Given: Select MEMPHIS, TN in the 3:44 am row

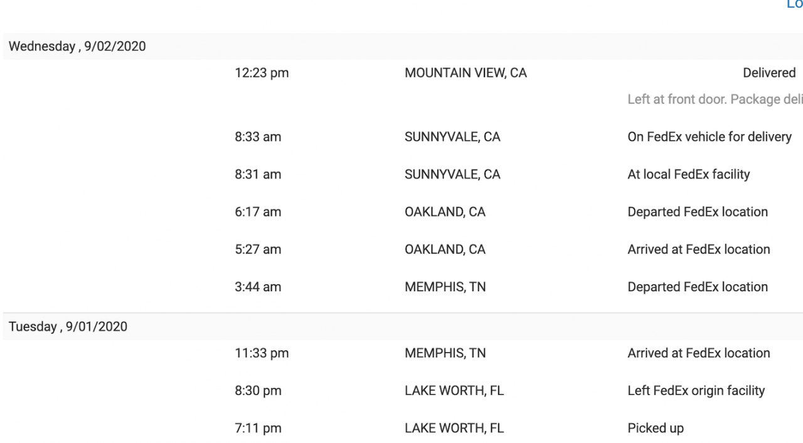Looking at the screenshot, I should (445, 287).
